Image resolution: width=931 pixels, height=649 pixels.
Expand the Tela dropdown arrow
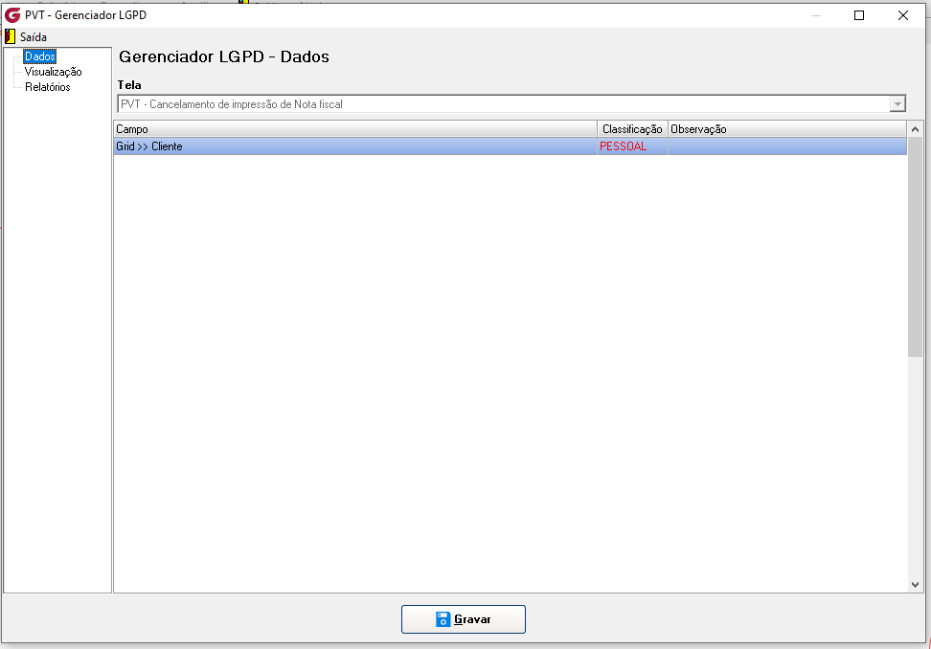pos(897,104)
